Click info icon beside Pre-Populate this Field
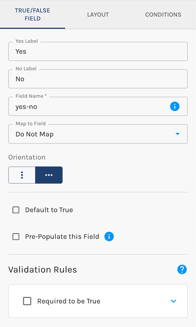The image size is (196, 327). (x=109, y=237)
